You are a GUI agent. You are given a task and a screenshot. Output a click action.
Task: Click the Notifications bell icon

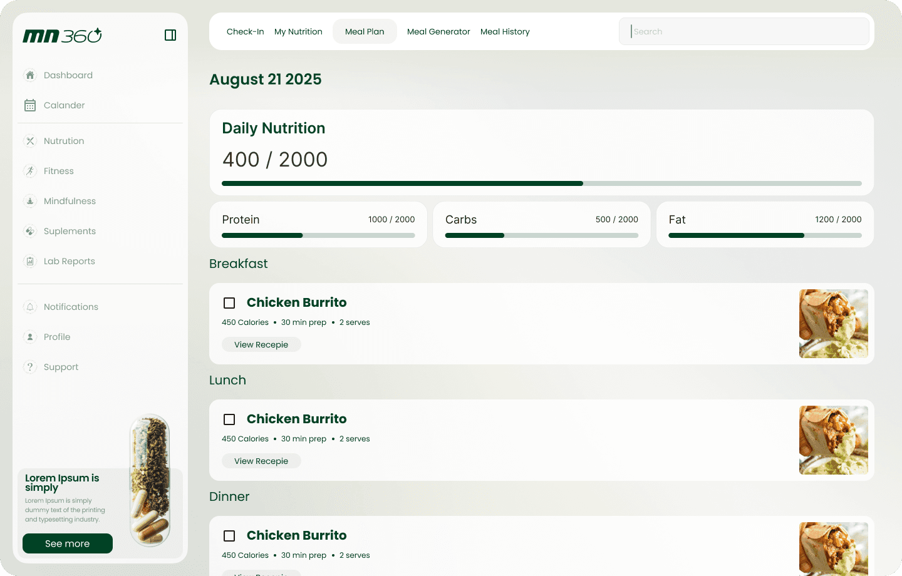point(30,307)
